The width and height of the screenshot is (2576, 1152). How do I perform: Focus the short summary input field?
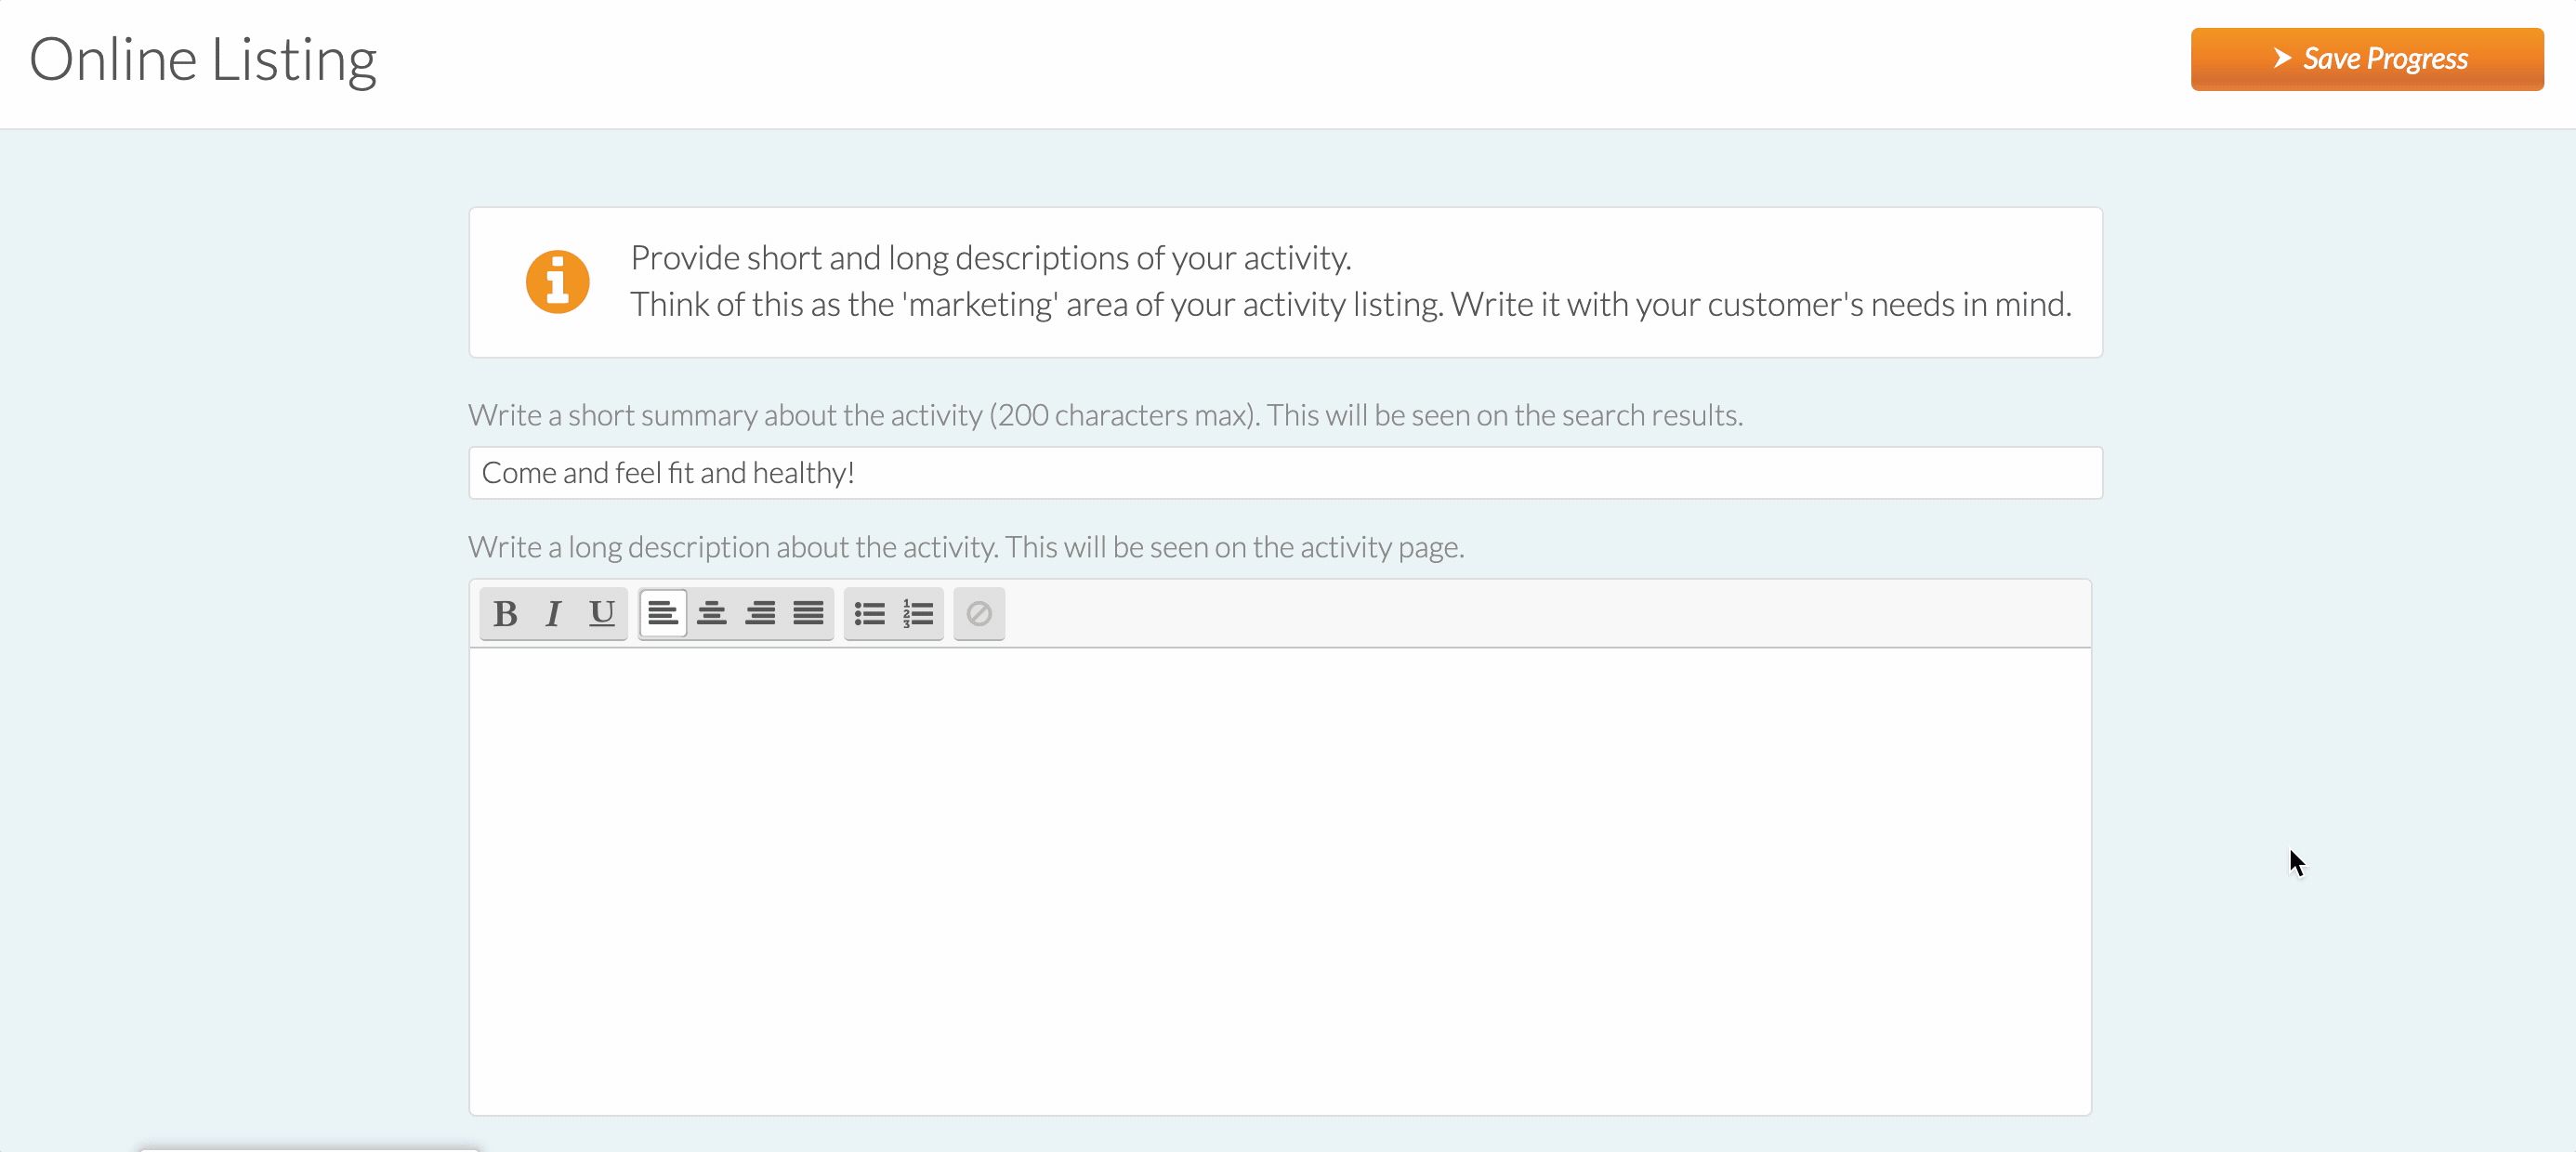[1285, 473]
